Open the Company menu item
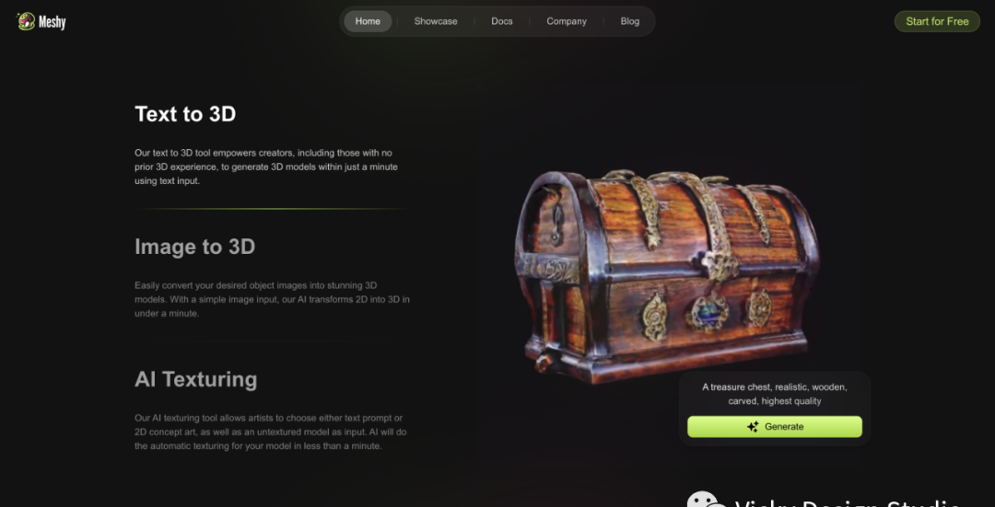 click(x=566, y=21)
